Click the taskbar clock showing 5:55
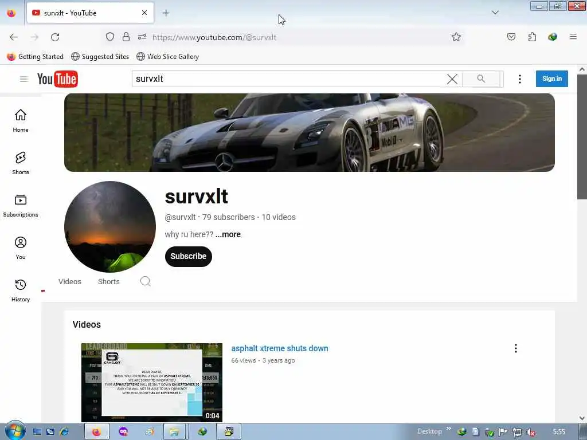 coord(559,432)
